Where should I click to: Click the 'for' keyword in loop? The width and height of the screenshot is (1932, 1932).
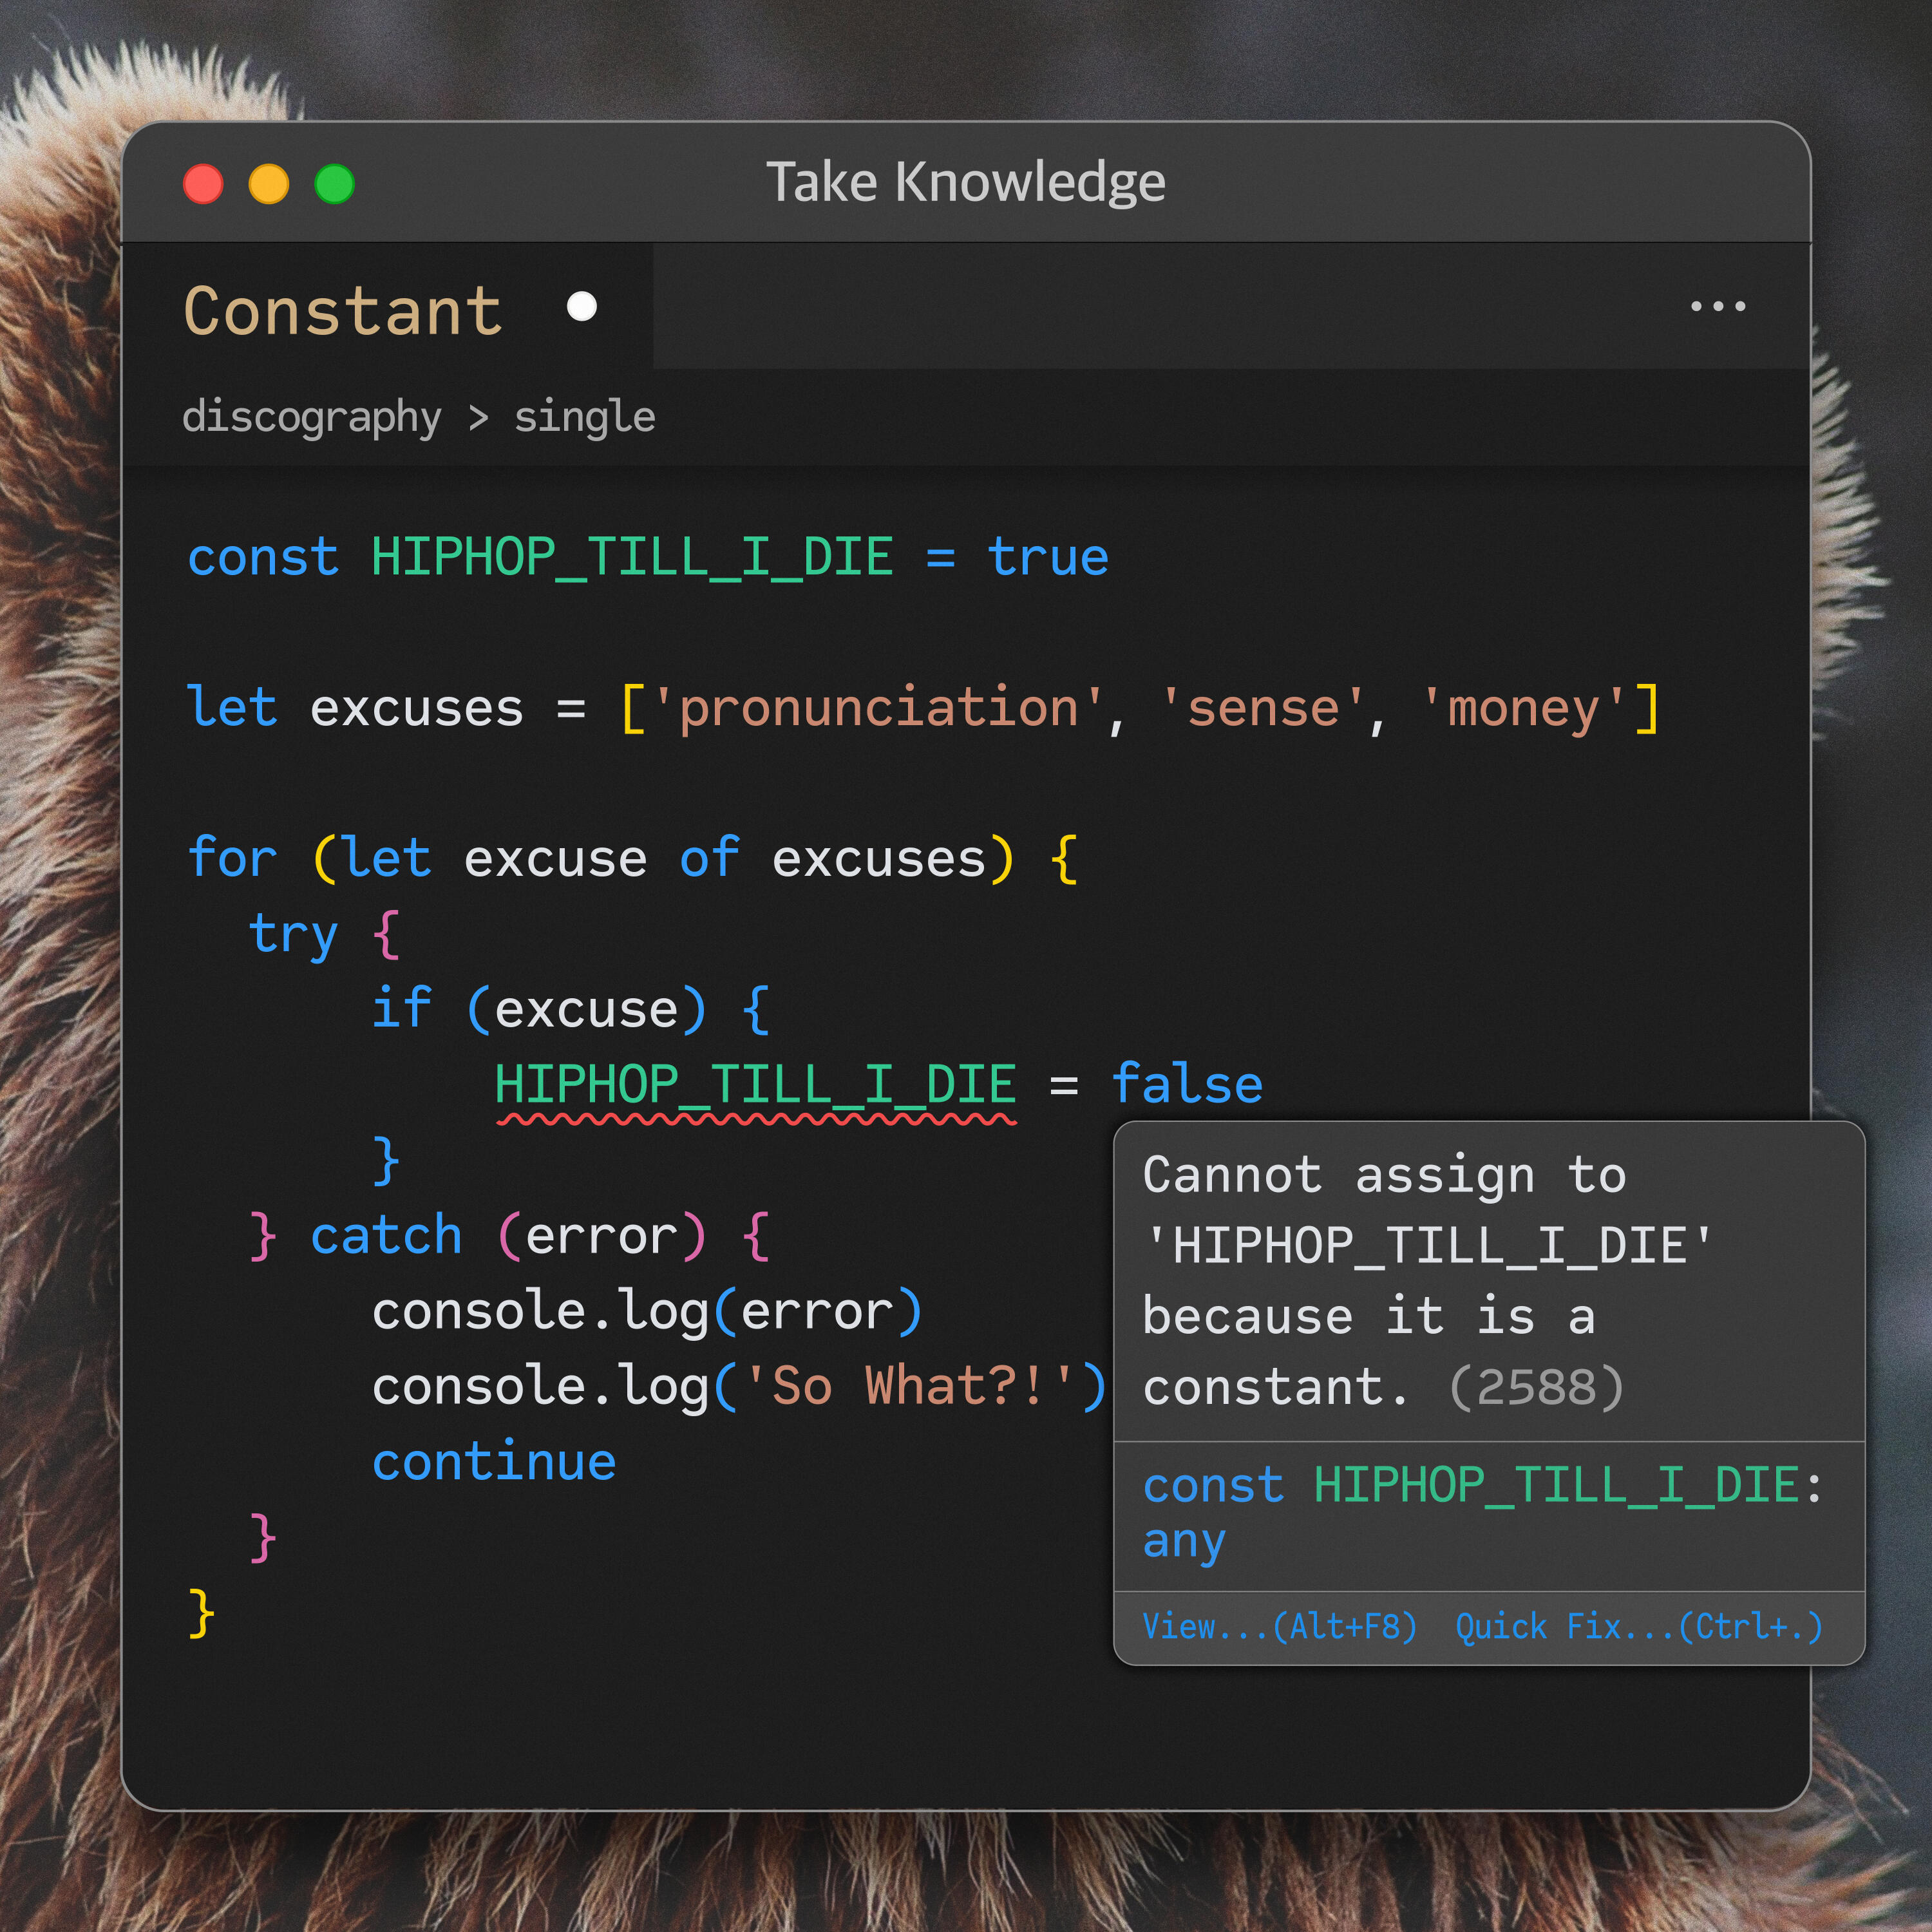(x=232, y=858)
